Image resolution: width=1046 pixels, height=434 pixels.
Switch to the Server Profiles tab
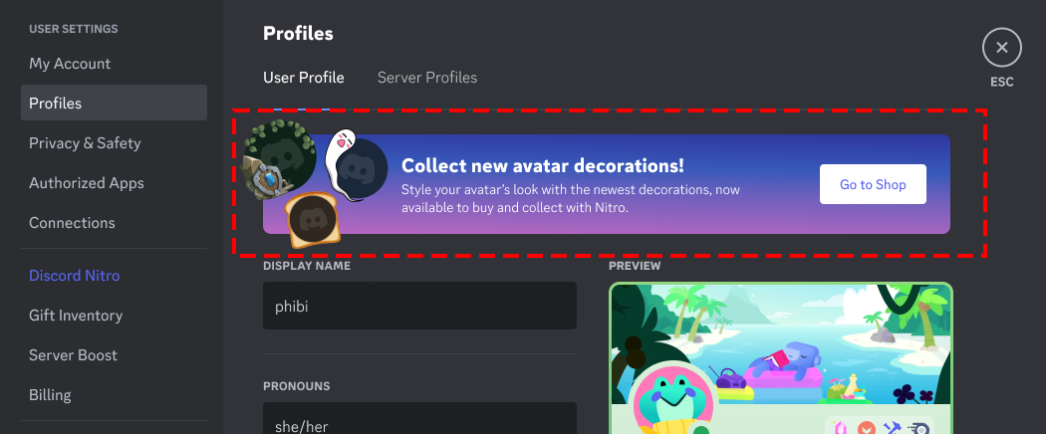pyautogui.click(x=427, y=78)
